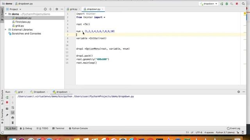Screen dimensions: 250x140
Task: Click the down-the-stack-trace arrow in Run panel
Action: tap(13, 103)
